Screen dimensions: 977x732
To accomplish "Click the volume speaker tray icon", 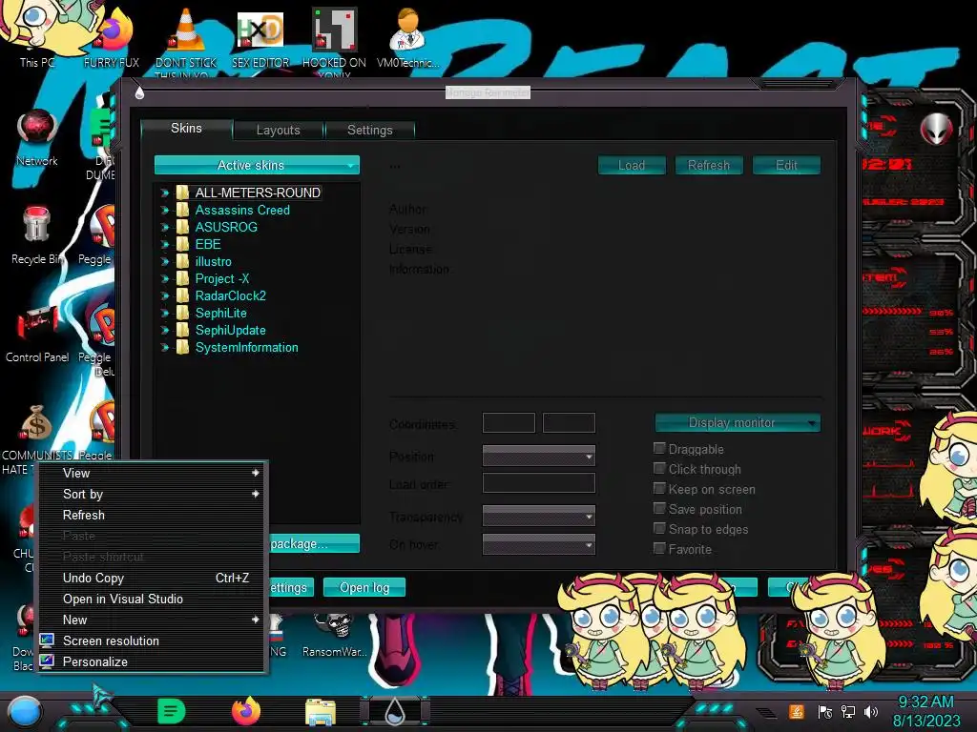I will (871, 711).
